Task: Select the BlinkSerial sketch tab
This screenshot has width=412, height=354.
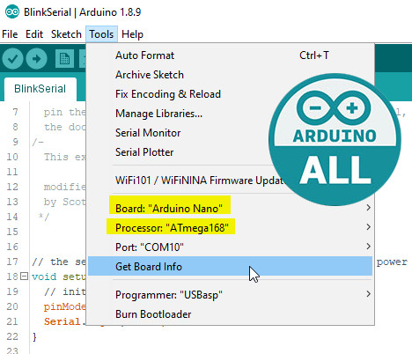Action: 40,89
